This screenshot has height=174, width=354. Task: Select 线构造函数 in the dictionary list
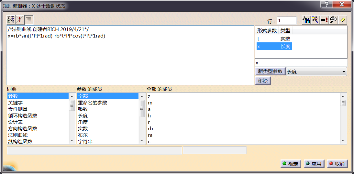[x=38, y=142]
